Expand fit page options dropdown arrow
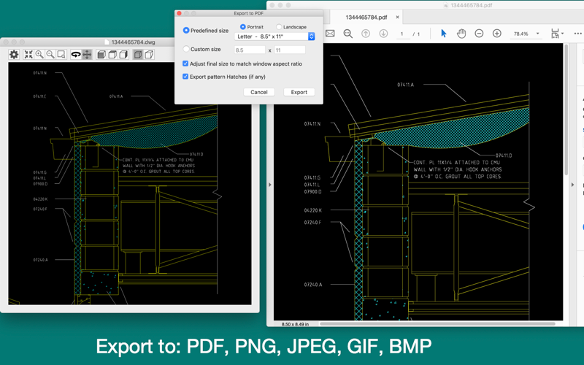584x365 pixels. tap(562, 34)
